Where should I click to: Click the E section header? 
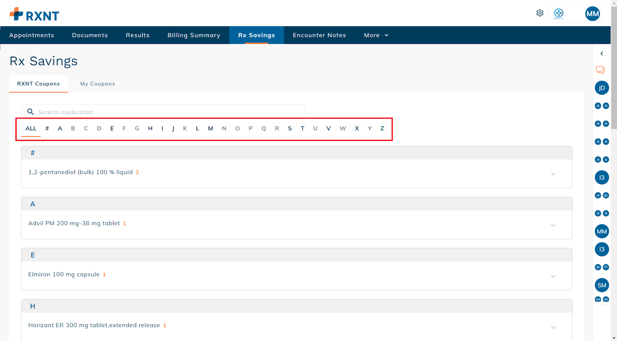[297, 255]
